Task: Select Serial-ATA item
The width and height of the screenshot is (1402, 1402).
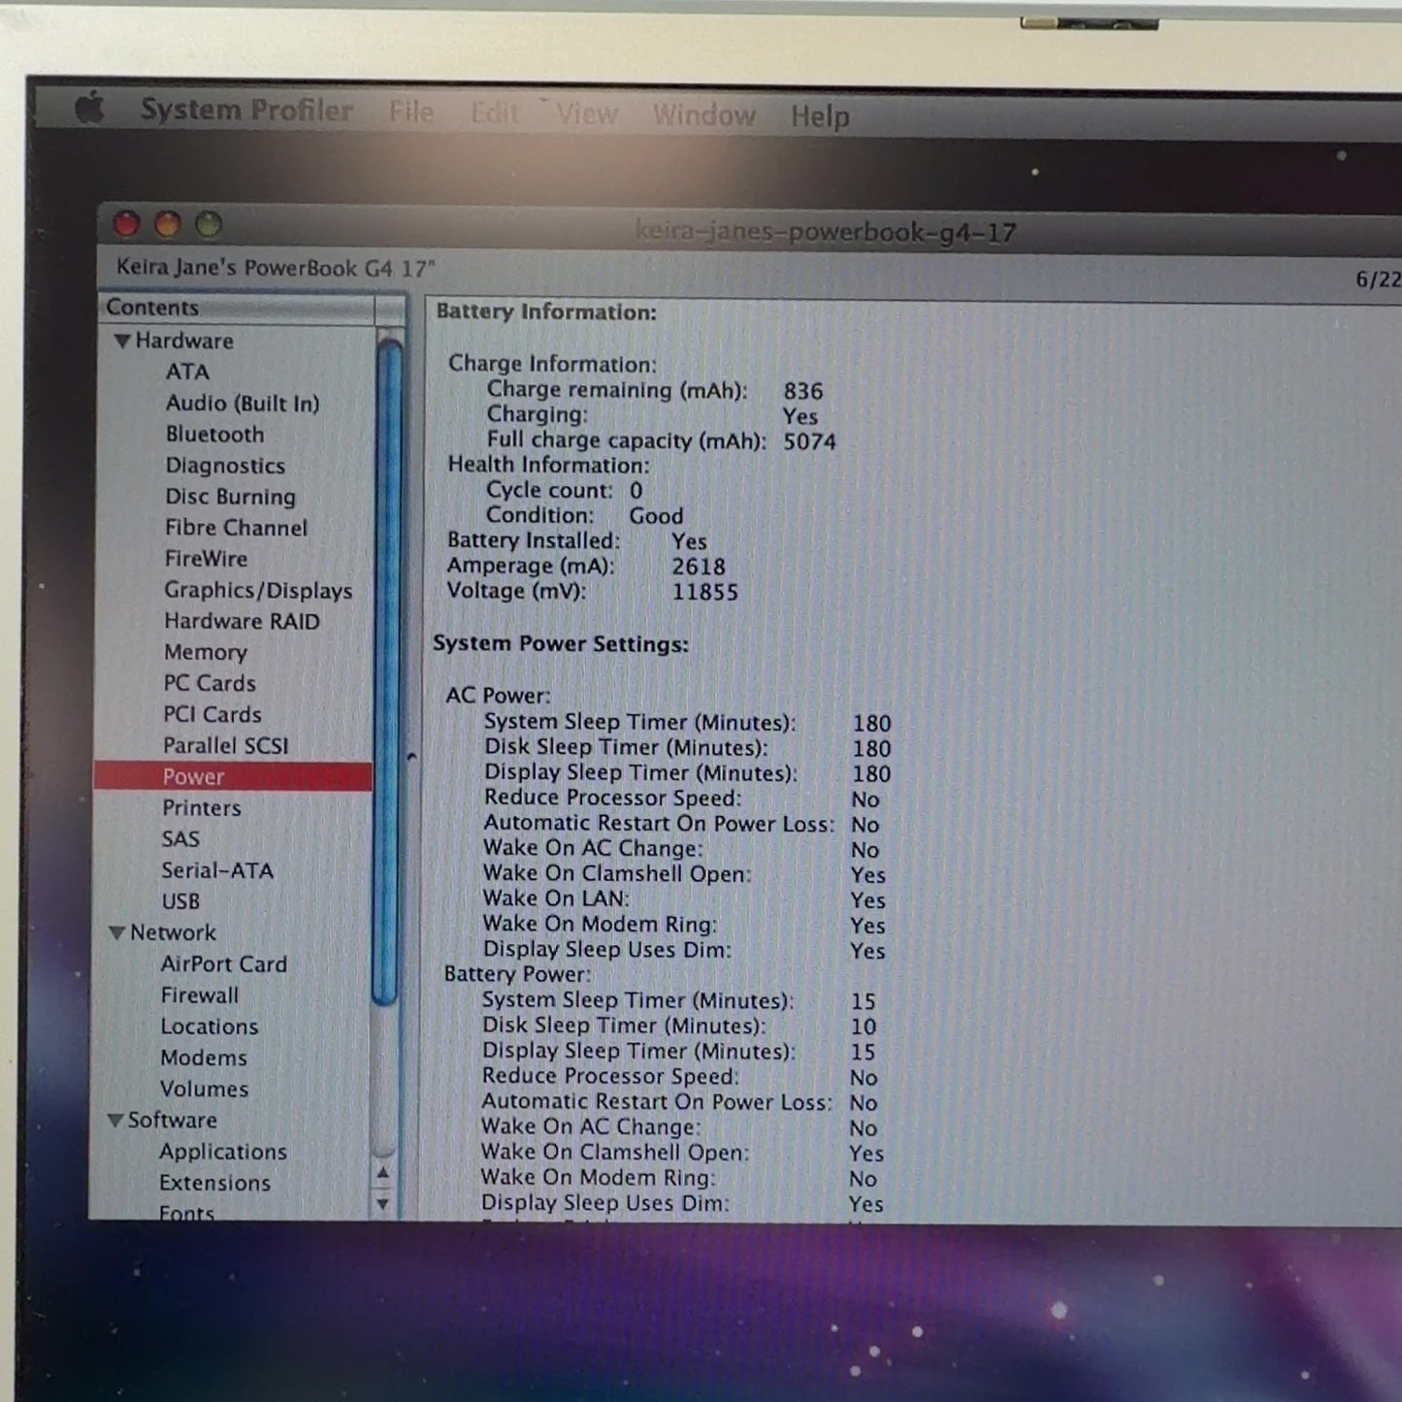Action: [217, 870]
